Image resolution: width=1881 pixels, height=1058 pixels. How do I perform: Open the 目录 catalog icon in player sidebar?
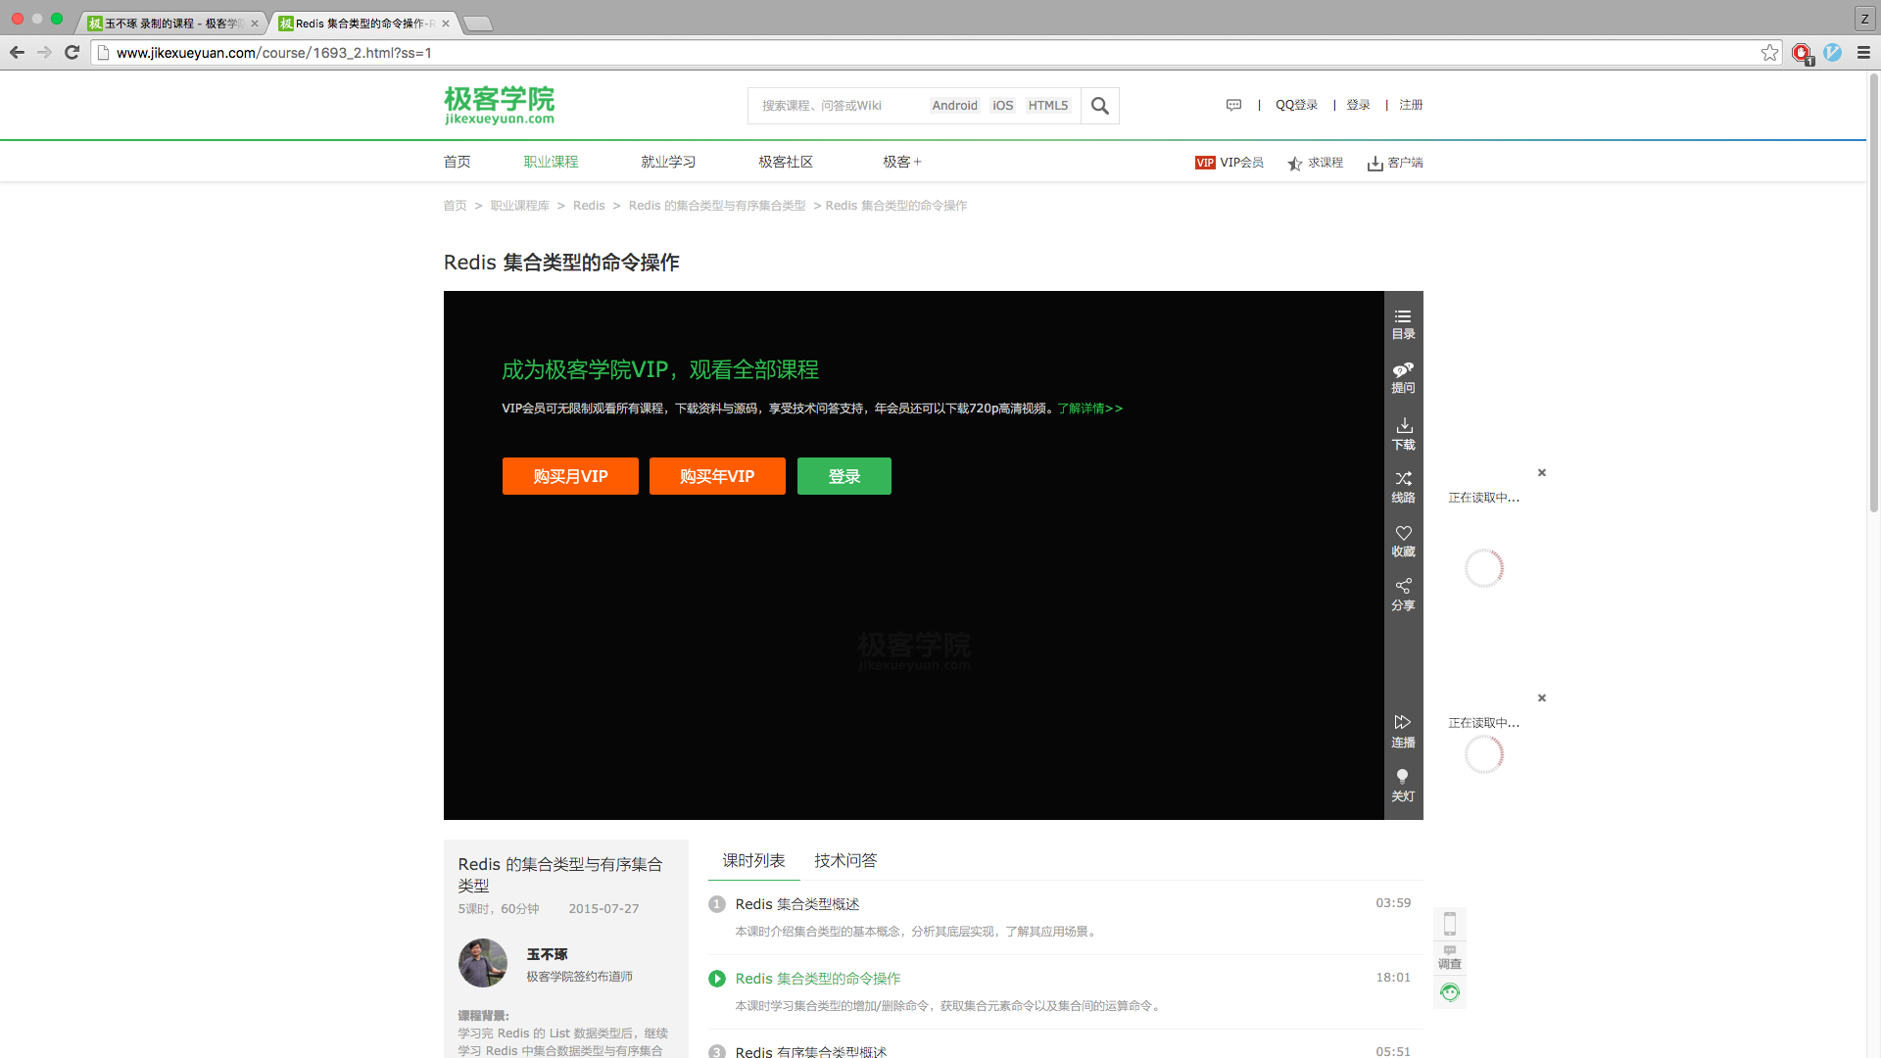tap(1403, 324)
